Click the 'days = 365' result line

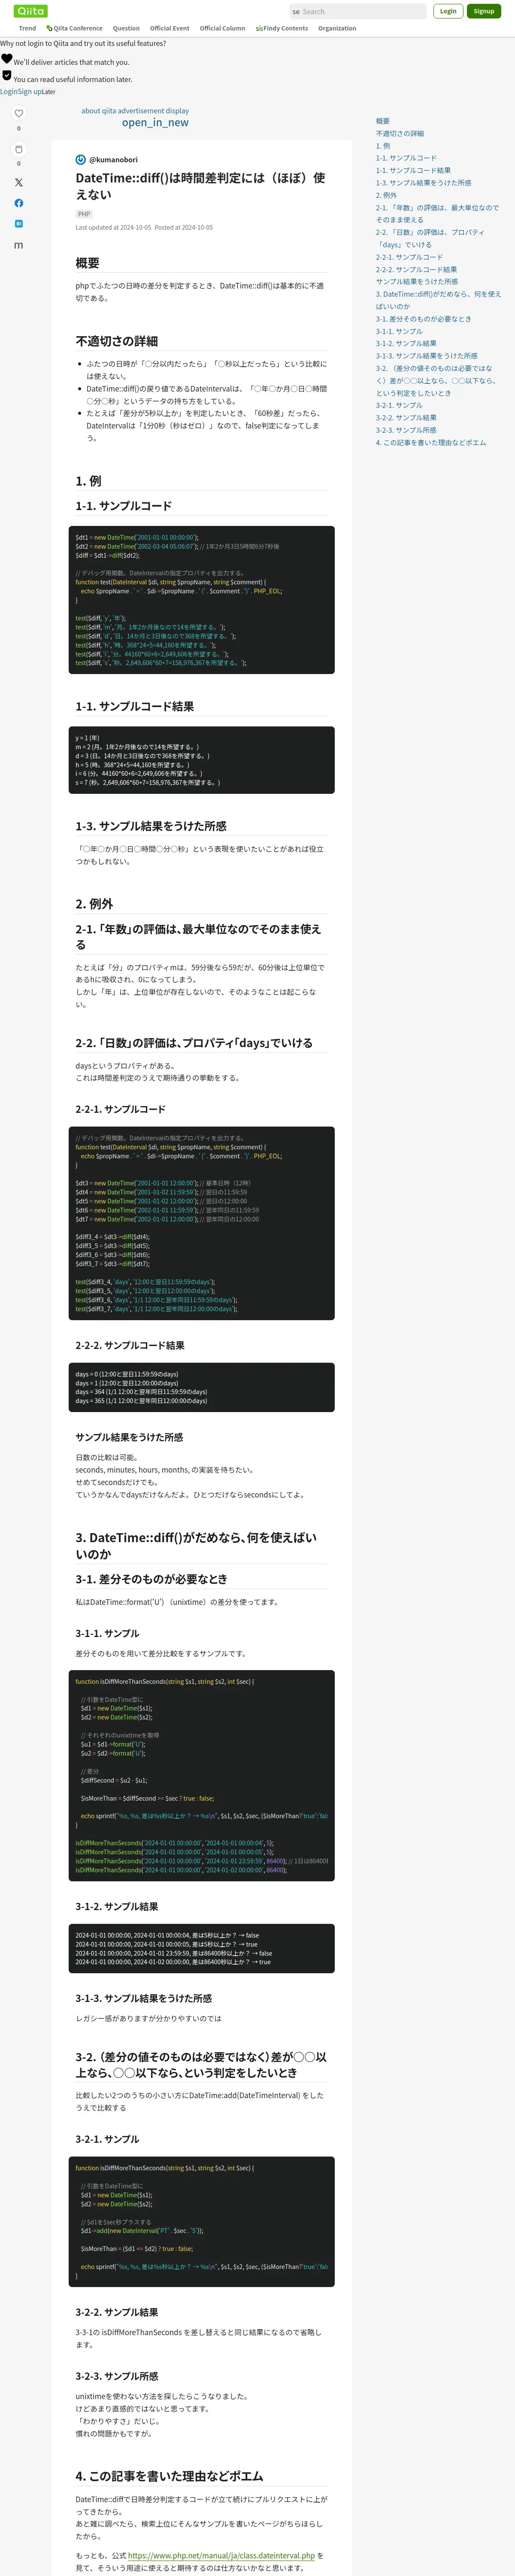[141, 1401]
